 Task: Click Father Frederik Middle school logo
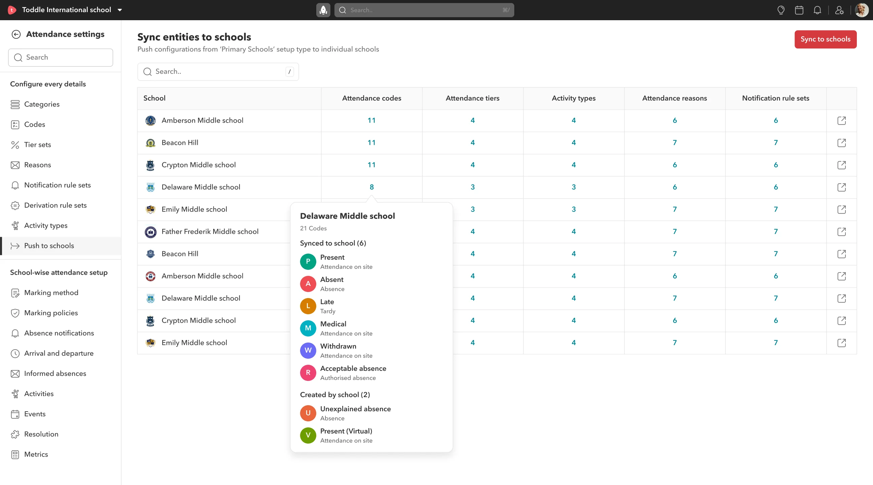(x=151, y=232)
